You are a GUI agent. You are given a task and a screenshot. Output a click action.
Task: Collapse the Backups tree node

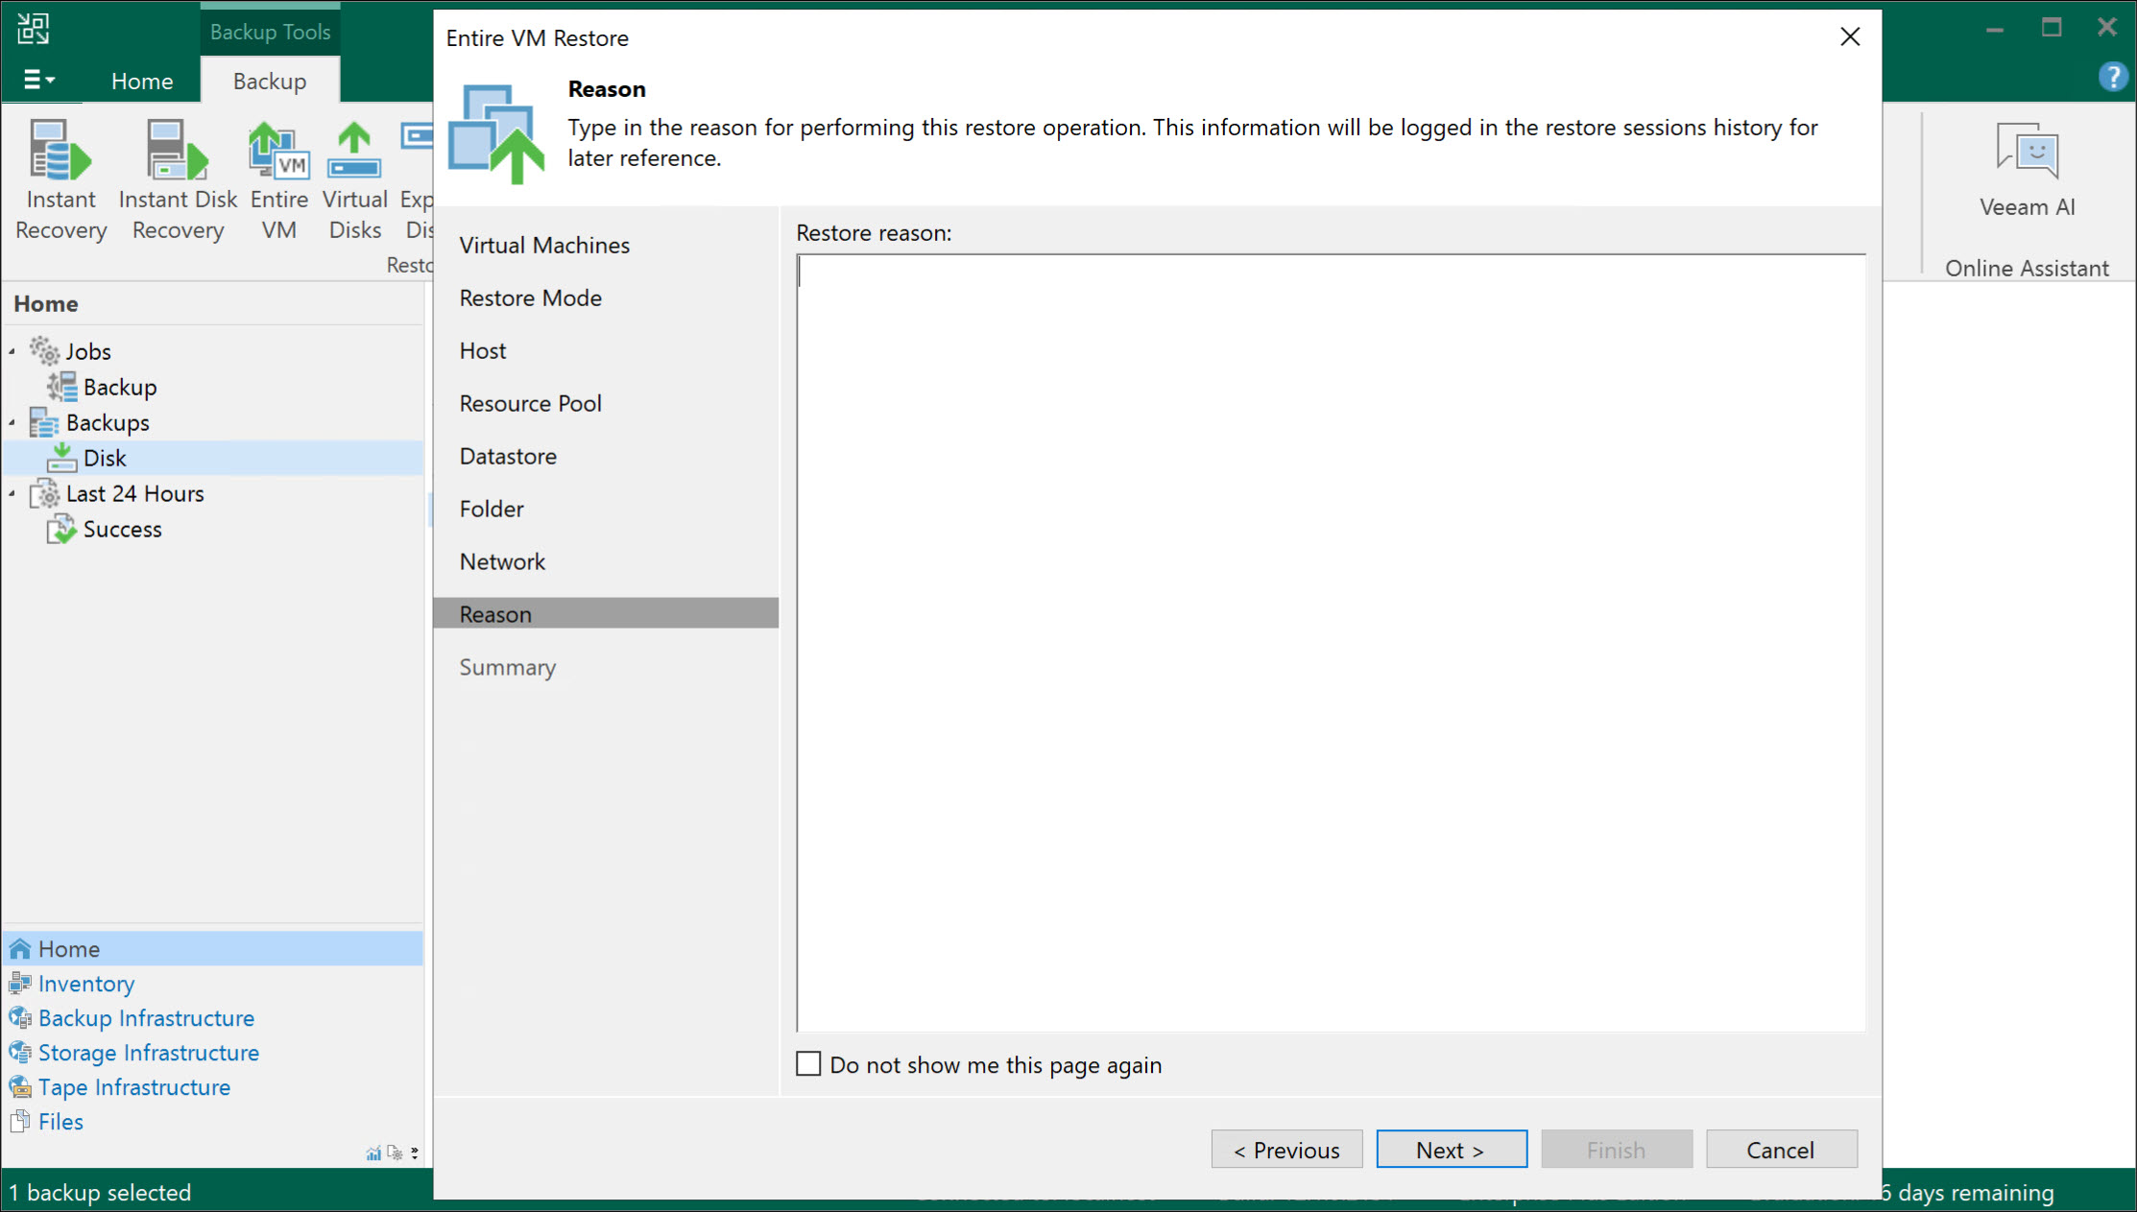pyautogui.click(x=12, y=423)
